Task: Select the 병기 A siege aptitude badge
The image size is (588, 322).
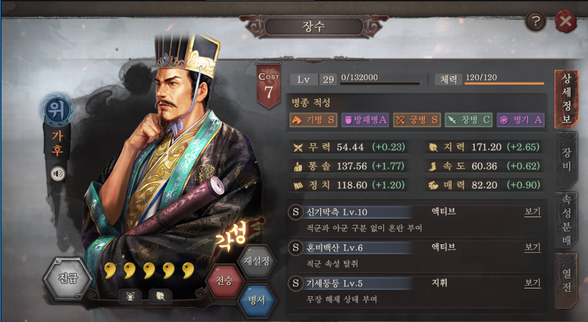Action: point(520,120)
